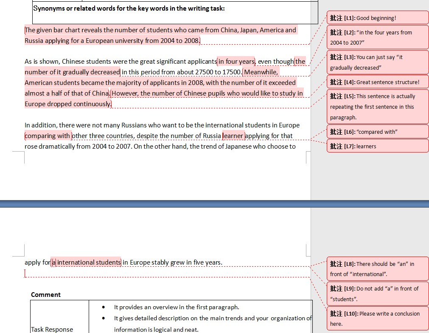429x333 pixels.
Task: Click text 'information is logical and neat'
Action: pos(156,330)
